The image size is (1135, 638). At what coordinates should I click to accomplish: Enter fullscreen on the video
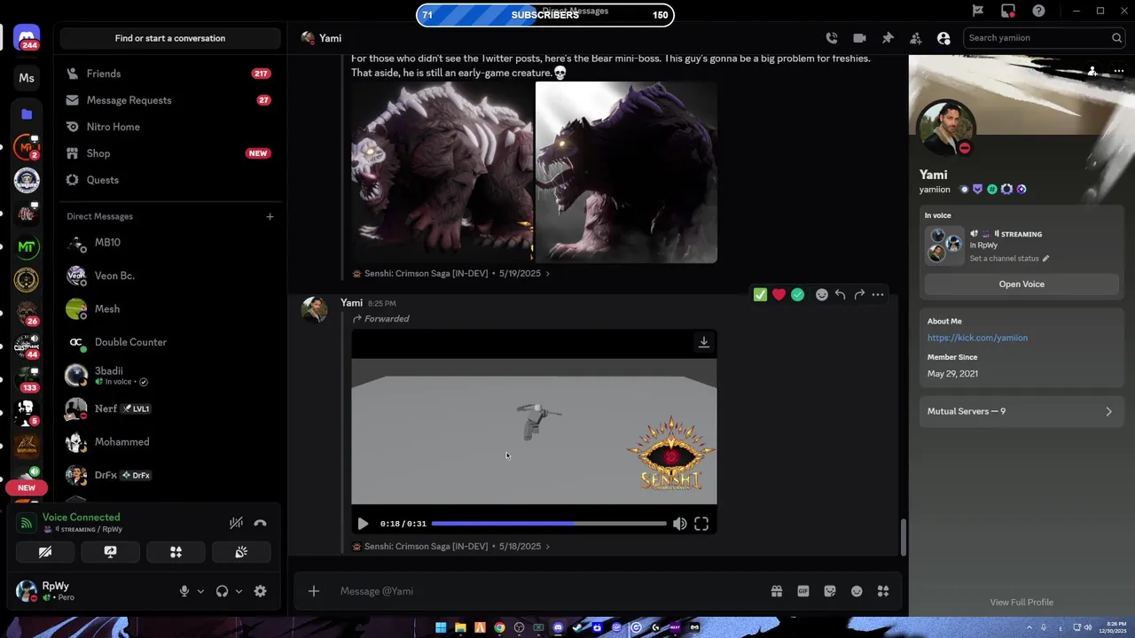(x=701, y=524)
